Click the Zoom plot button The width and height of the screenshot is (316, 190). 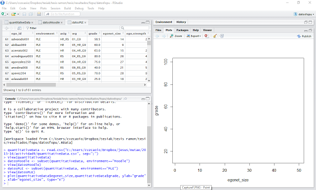[176, 36]
